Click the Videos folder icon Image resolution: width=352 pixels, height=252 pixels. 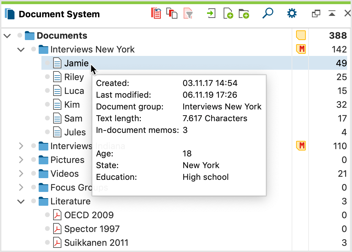[43, 174]
